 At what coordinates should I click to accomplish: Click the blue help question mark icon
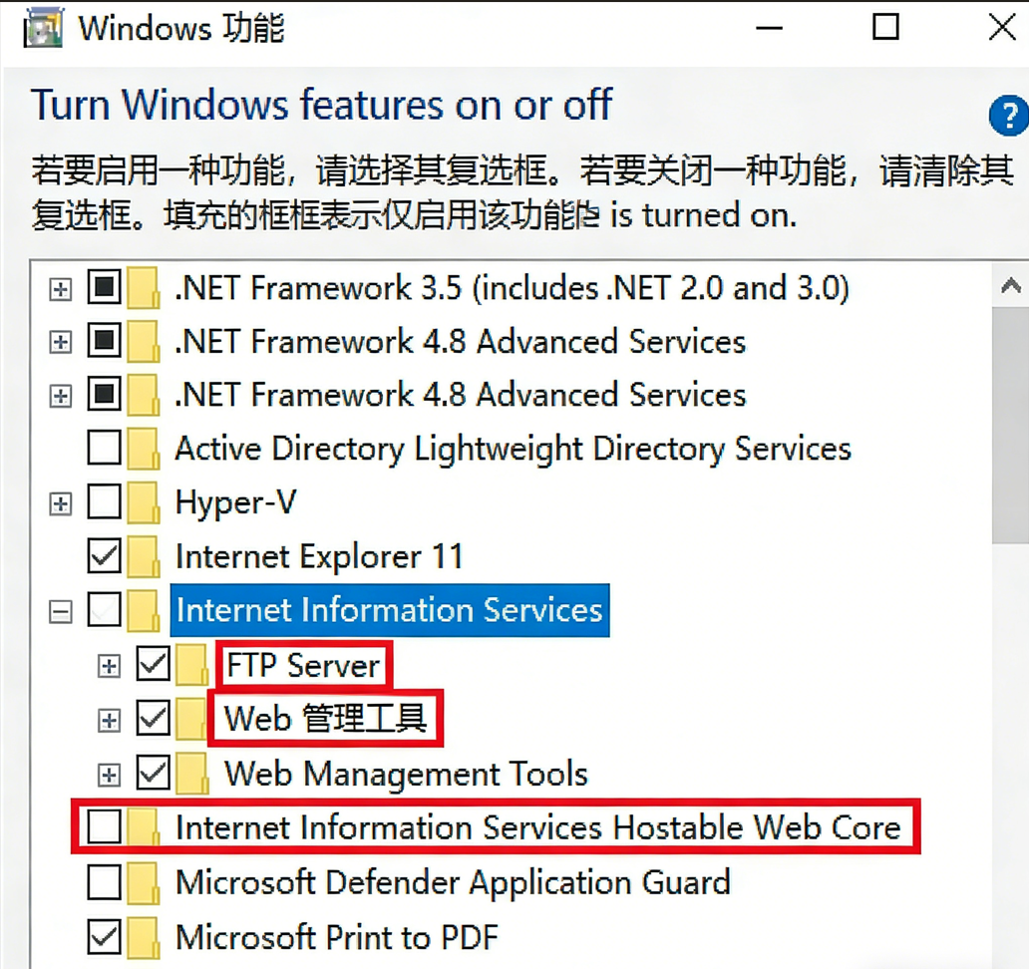click(x=1007, y=117)
